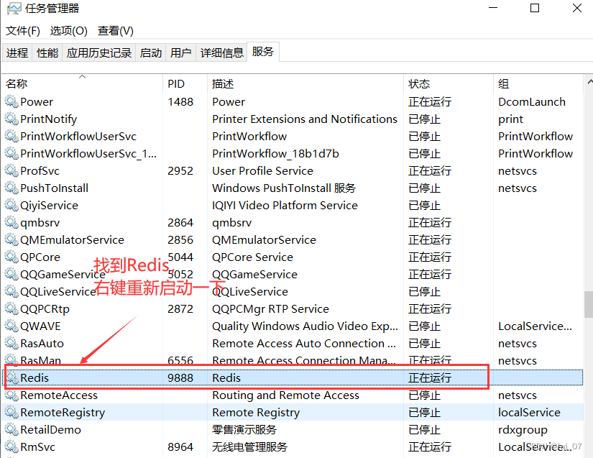Select the RemoteRegistry service icon
593x458 pixels.
point(12,413)
